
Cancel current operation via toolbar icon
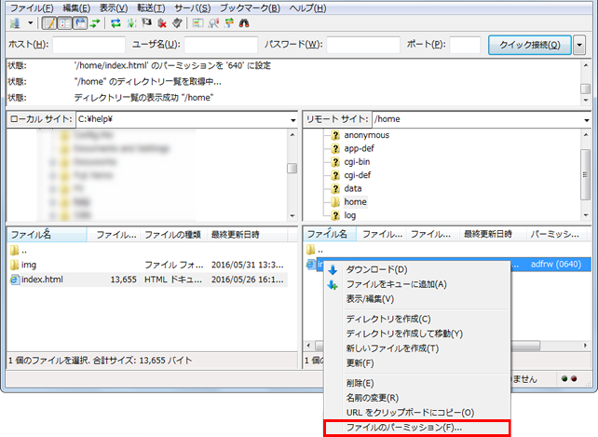click(x=148, y=21)
